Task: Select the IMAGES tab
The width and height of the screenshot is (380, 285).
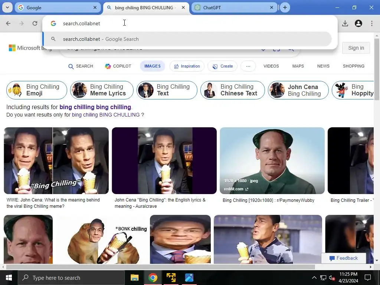Action: (153, 66)
